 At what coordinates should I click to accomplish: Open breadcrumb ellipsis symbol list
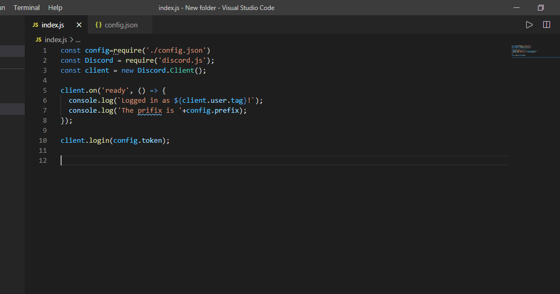[x=78, y=40]
